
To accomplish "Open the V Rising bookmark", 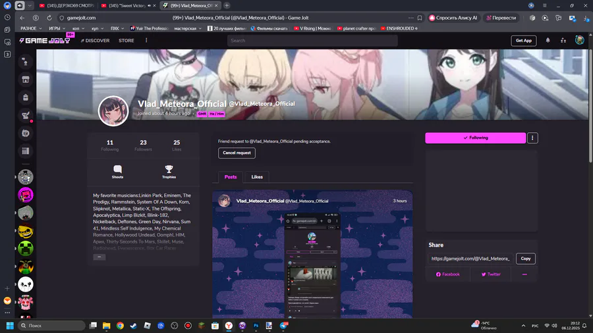I will [x=312, y=28].
